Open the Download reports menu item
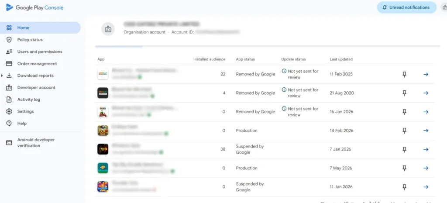Viewport: 447px width, 203px height. coord(35,76)
